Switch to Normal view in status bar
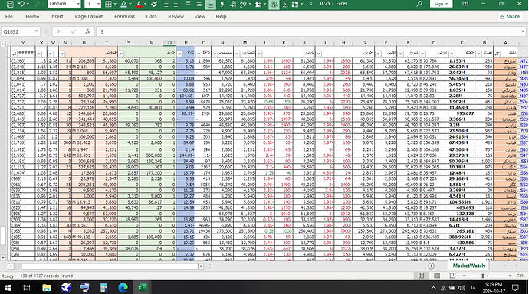The height and width of the screenshot is (294, 529). (422, 276)
